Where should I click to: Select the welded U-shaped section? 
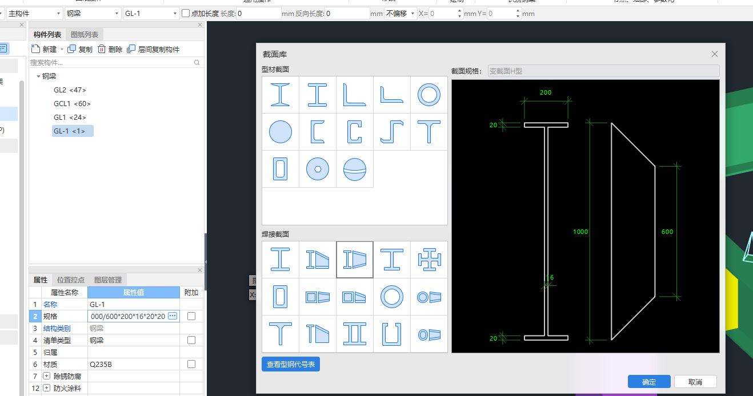392,334
